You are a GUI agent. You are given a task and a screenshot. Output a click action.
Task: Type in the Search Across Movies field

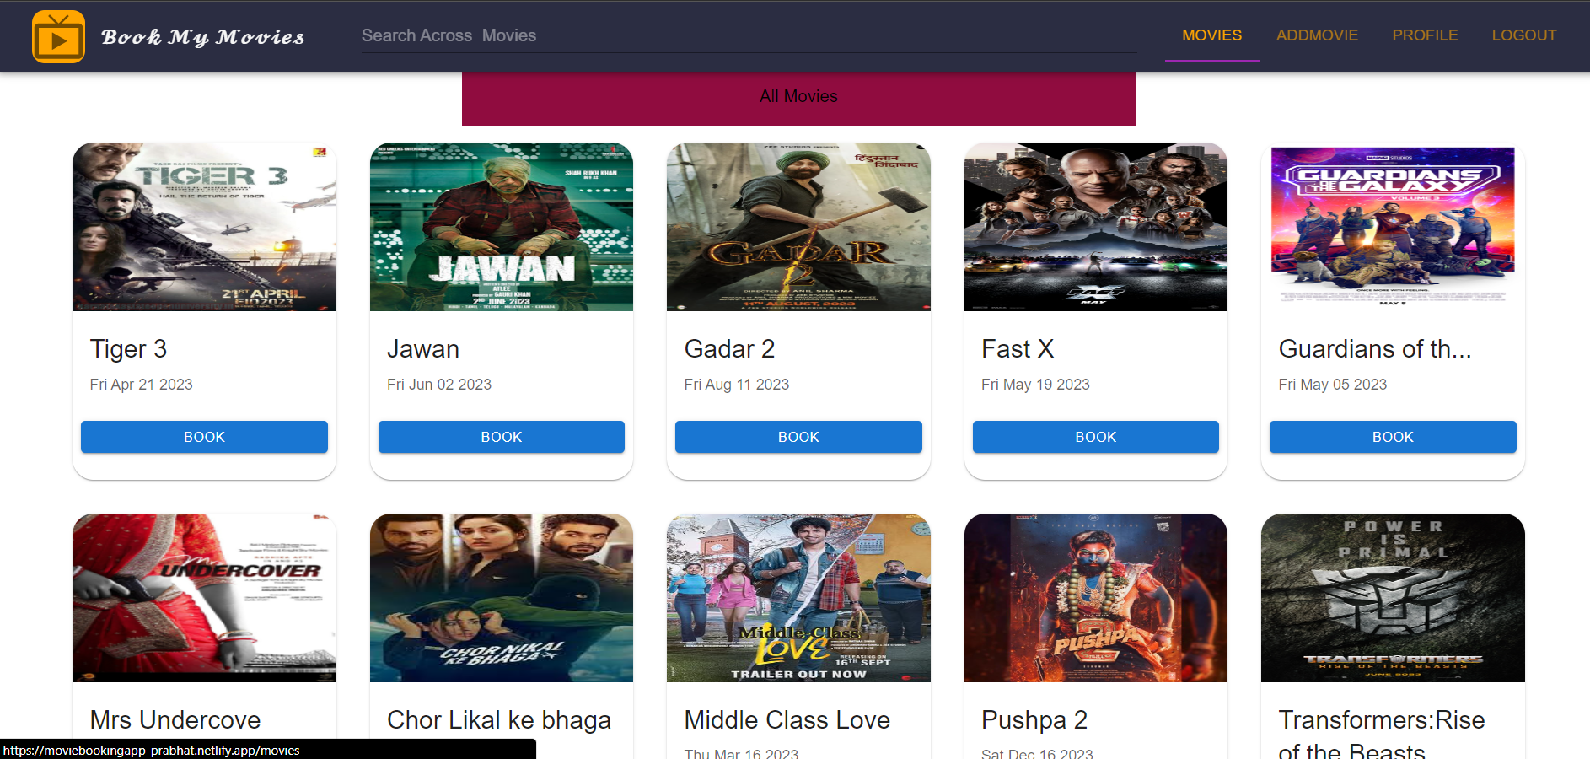click(748, 35)
